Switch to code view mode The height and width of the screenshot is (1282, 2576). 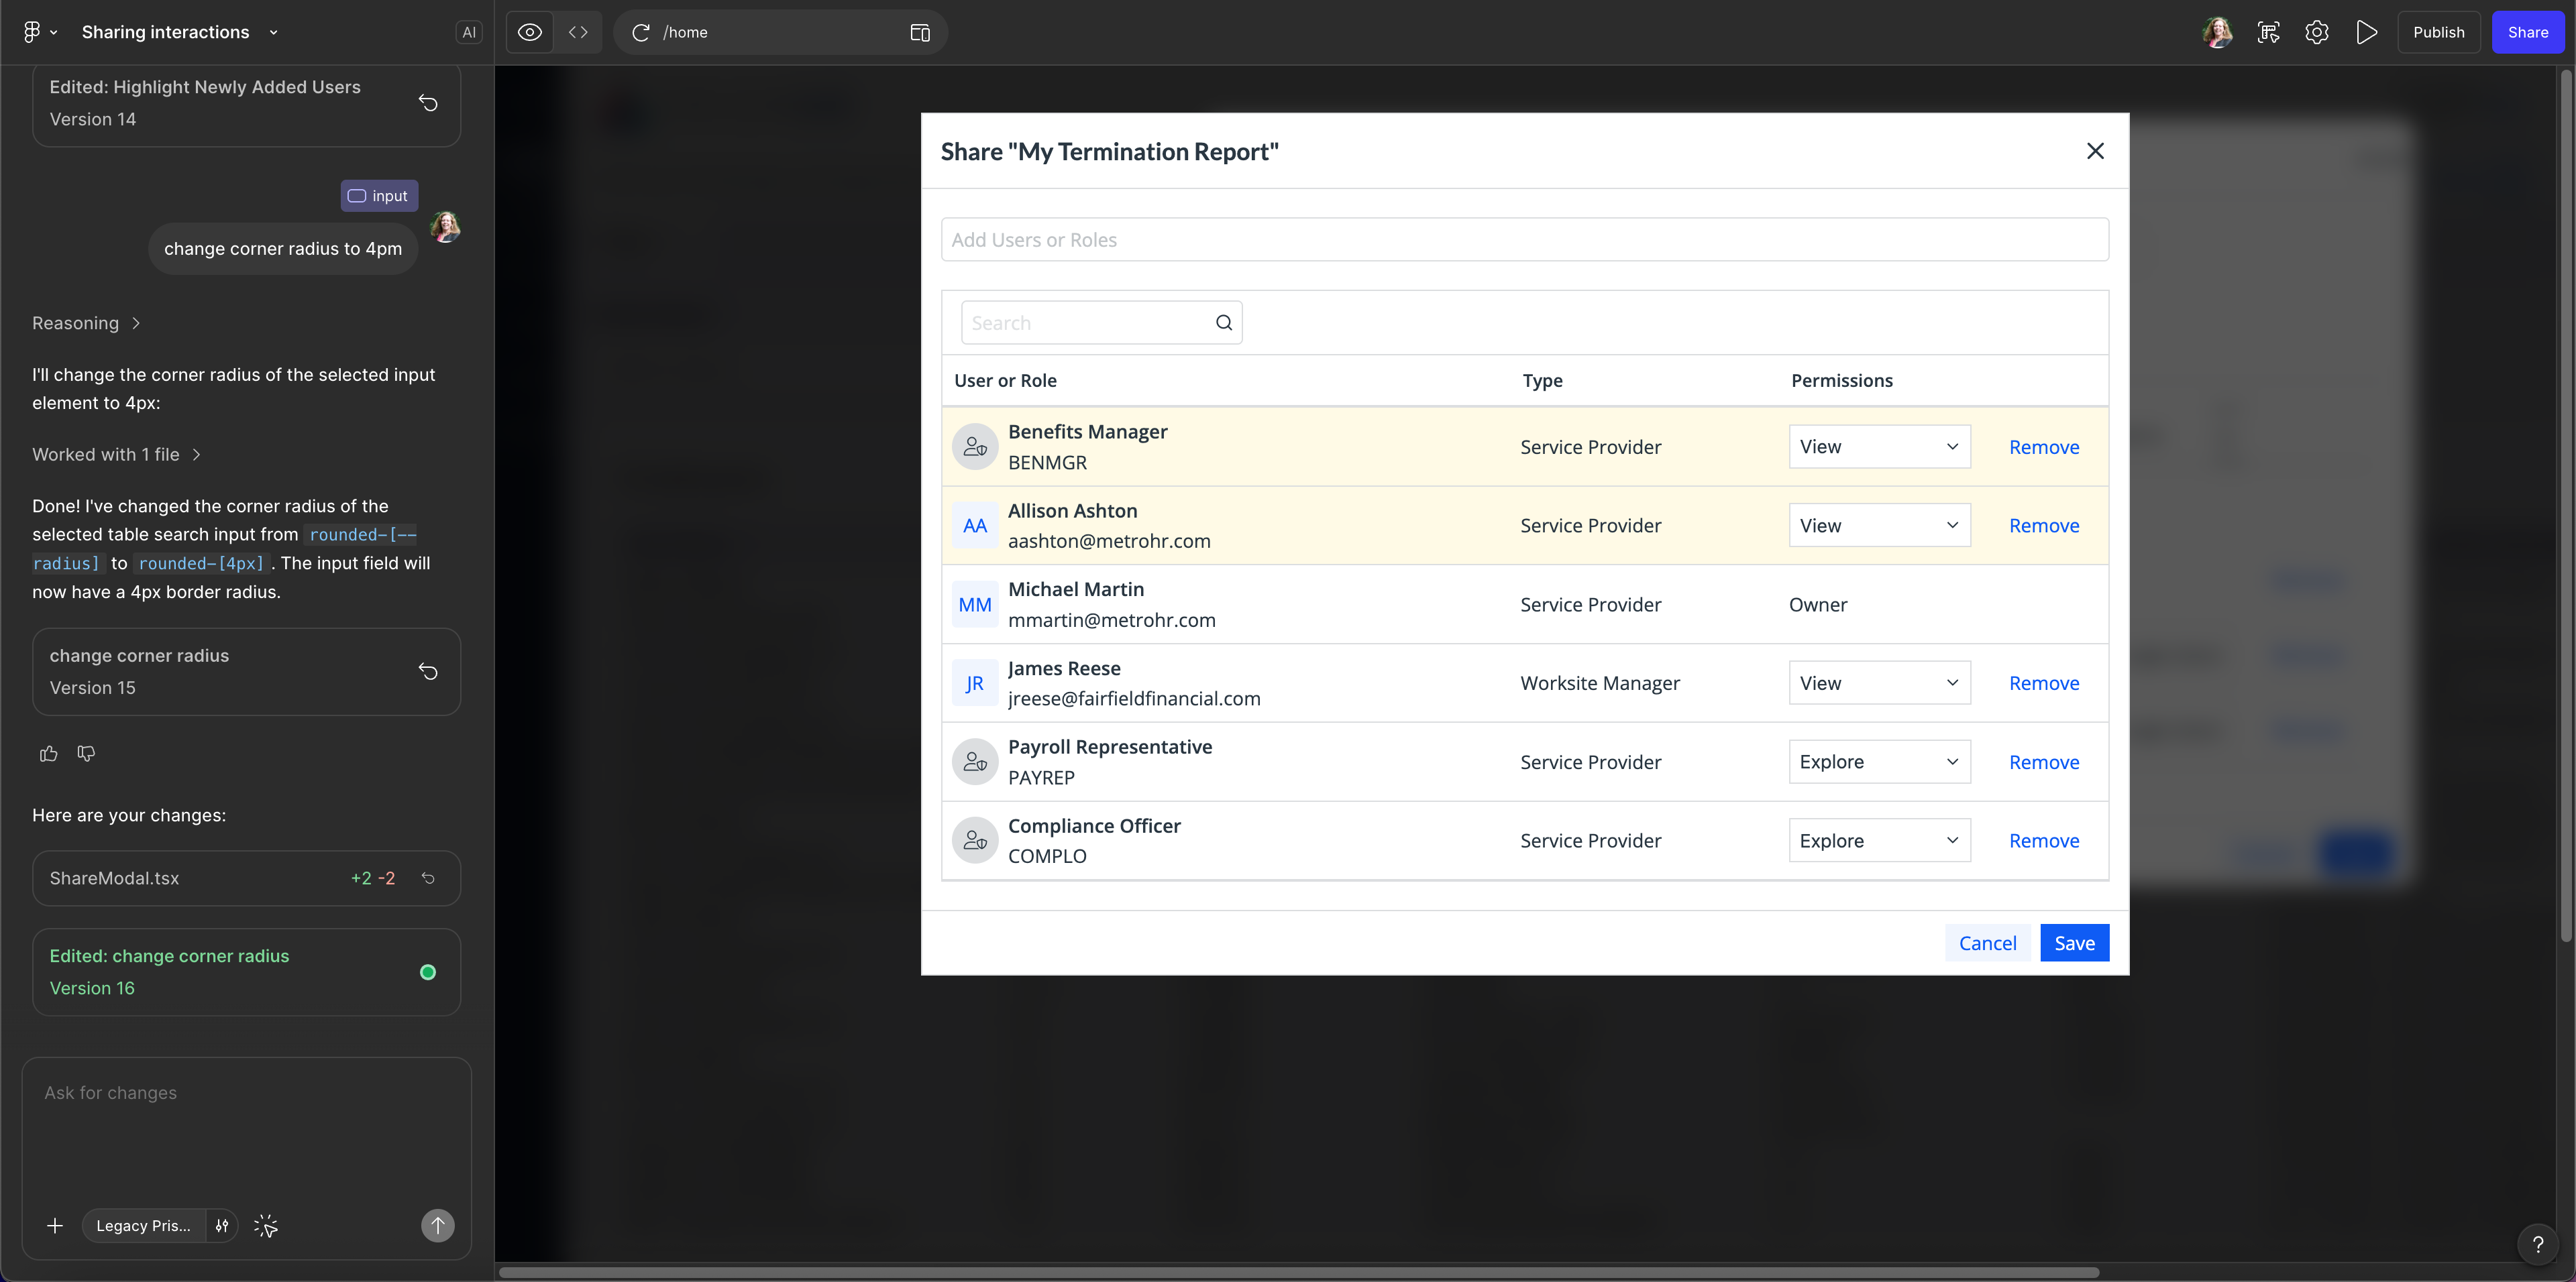point(578,32)
